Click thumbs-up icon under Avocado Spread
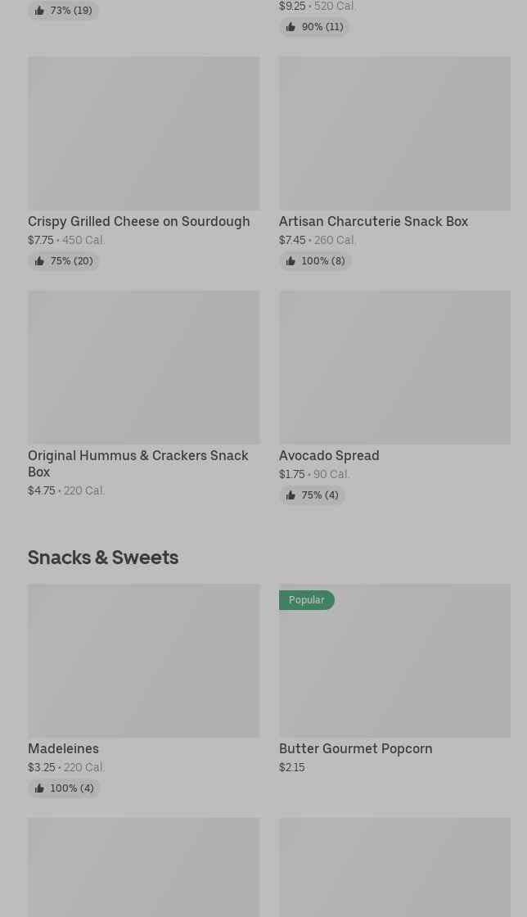The image size is (527, 917). point(291,495)
